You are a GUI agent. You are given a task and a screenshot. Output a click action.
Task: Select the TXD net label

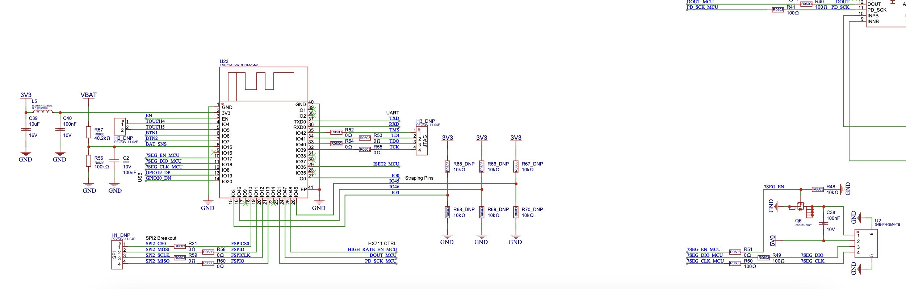[x=394, y=118]
